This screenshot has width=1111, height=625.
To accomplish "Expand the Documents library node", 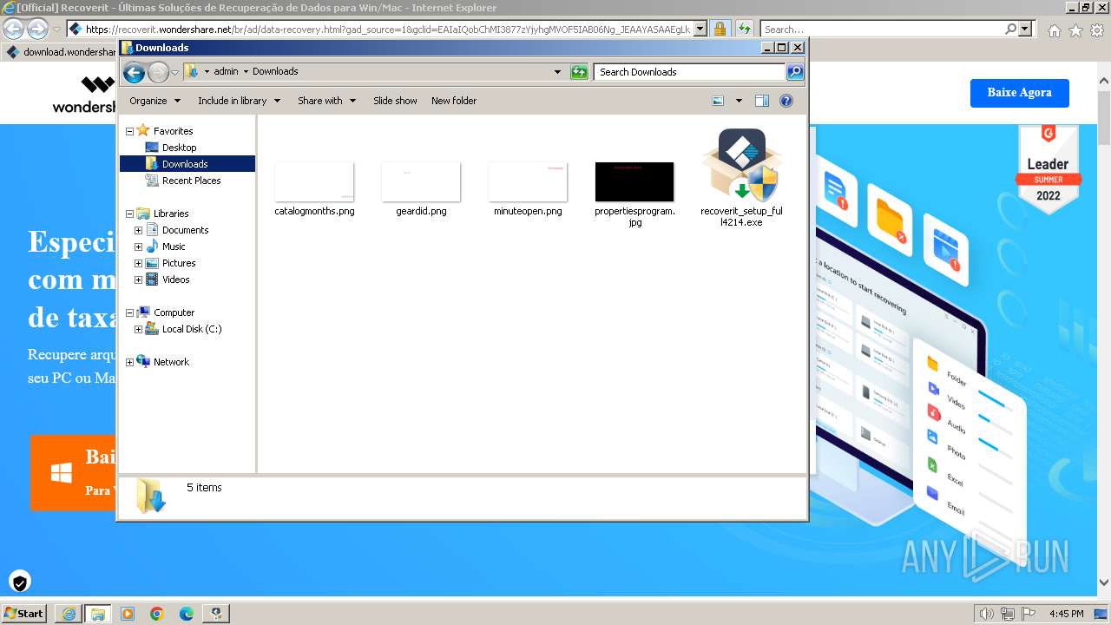I will 138,230.
